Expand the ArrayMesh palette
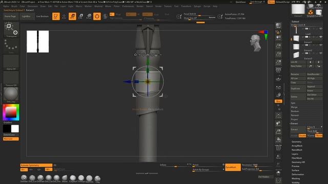Image resolution: width=328 pixels, height=184 pixels. click(x=297, y=146)
